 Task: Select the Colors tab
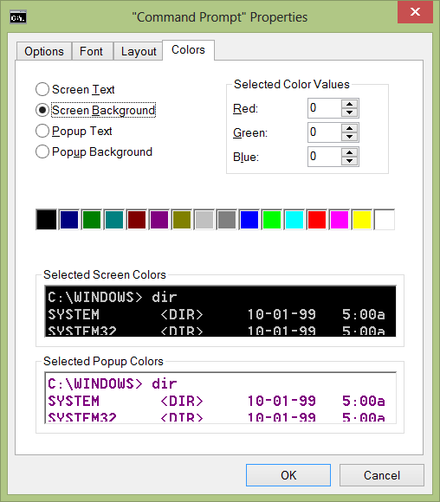(188, 50)
